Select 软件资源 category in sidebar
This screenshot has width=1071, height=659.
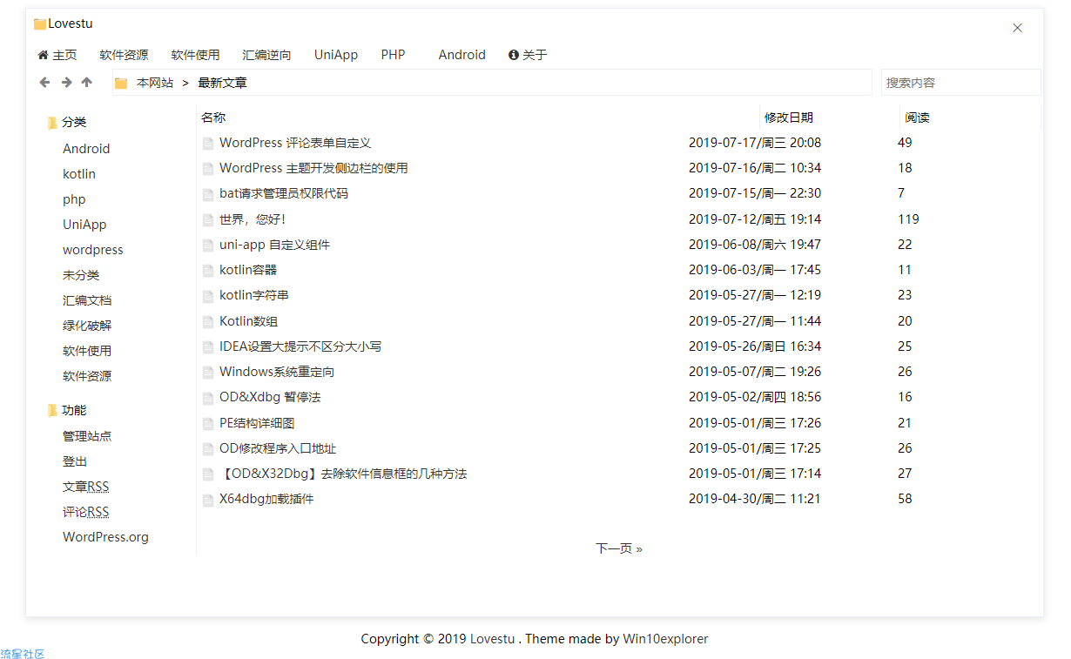(x=87, y=376)
